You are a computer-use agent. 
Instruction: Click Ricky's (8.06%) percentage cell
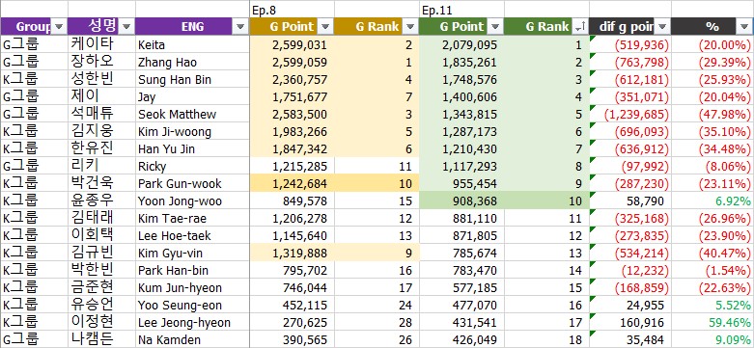click(x=712, y=166)
